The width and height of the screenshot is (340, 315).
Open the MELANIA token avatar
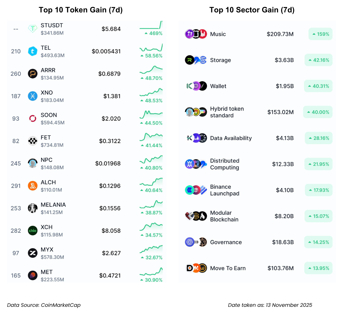coord(33,208)
